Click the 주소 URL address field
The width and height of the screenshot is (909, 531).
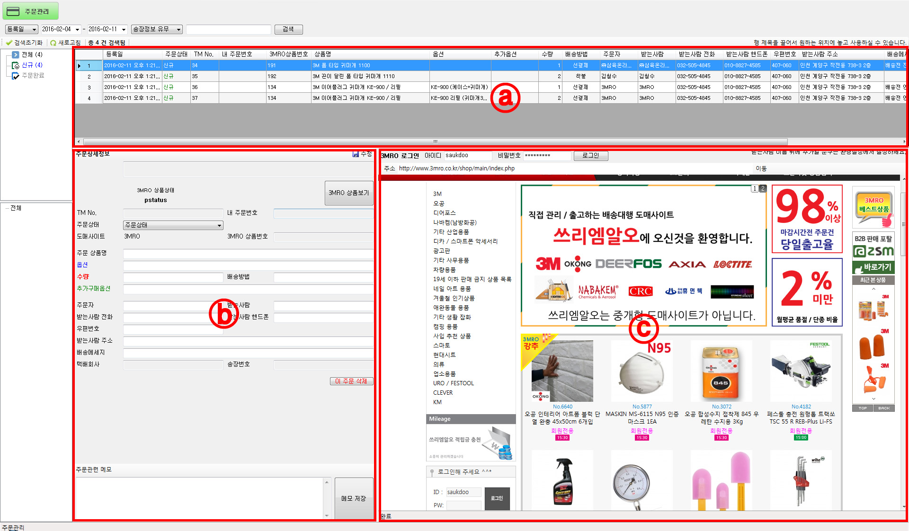(x=575, y=168)
